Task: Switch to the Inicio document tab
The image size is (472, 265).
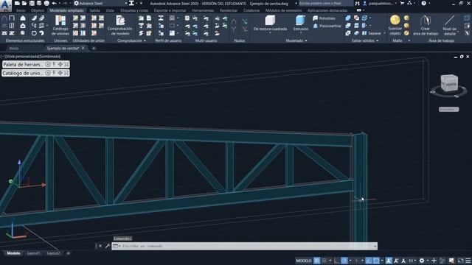Action: coord(14,48)
